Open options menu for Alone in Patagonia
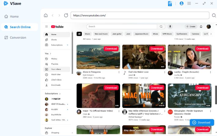Image resolution: width=217 pixels, height=136 pixels. pyautogui.click(x=119, y=72)
